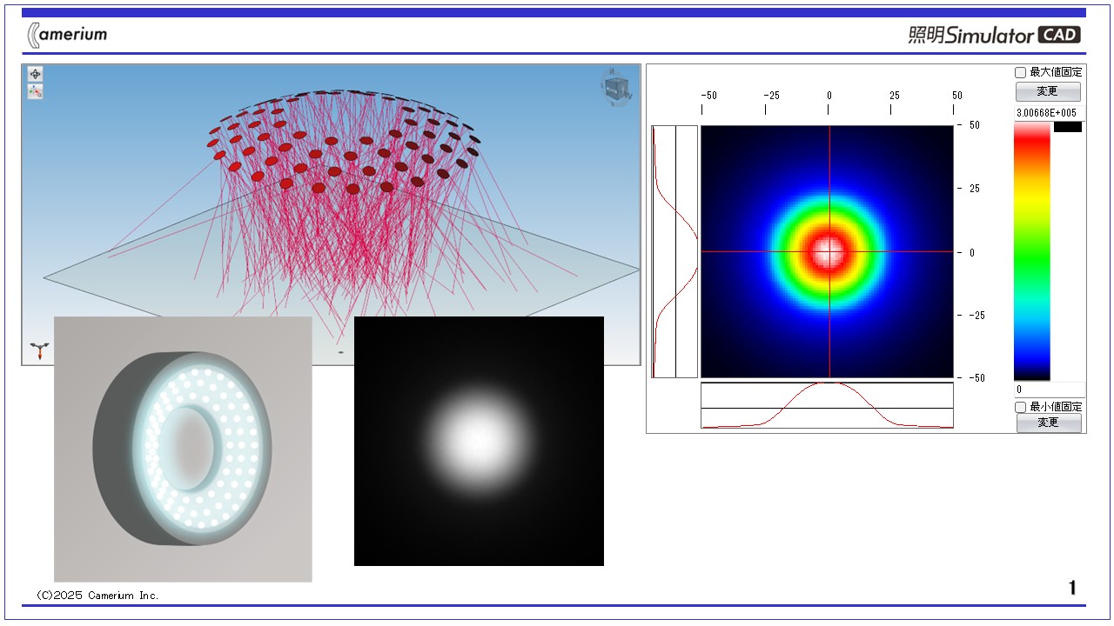Click the black swatch beside the color scale
This screenshot has height=626, width=1114.
pyautogui.click(x=1067, y=127)
